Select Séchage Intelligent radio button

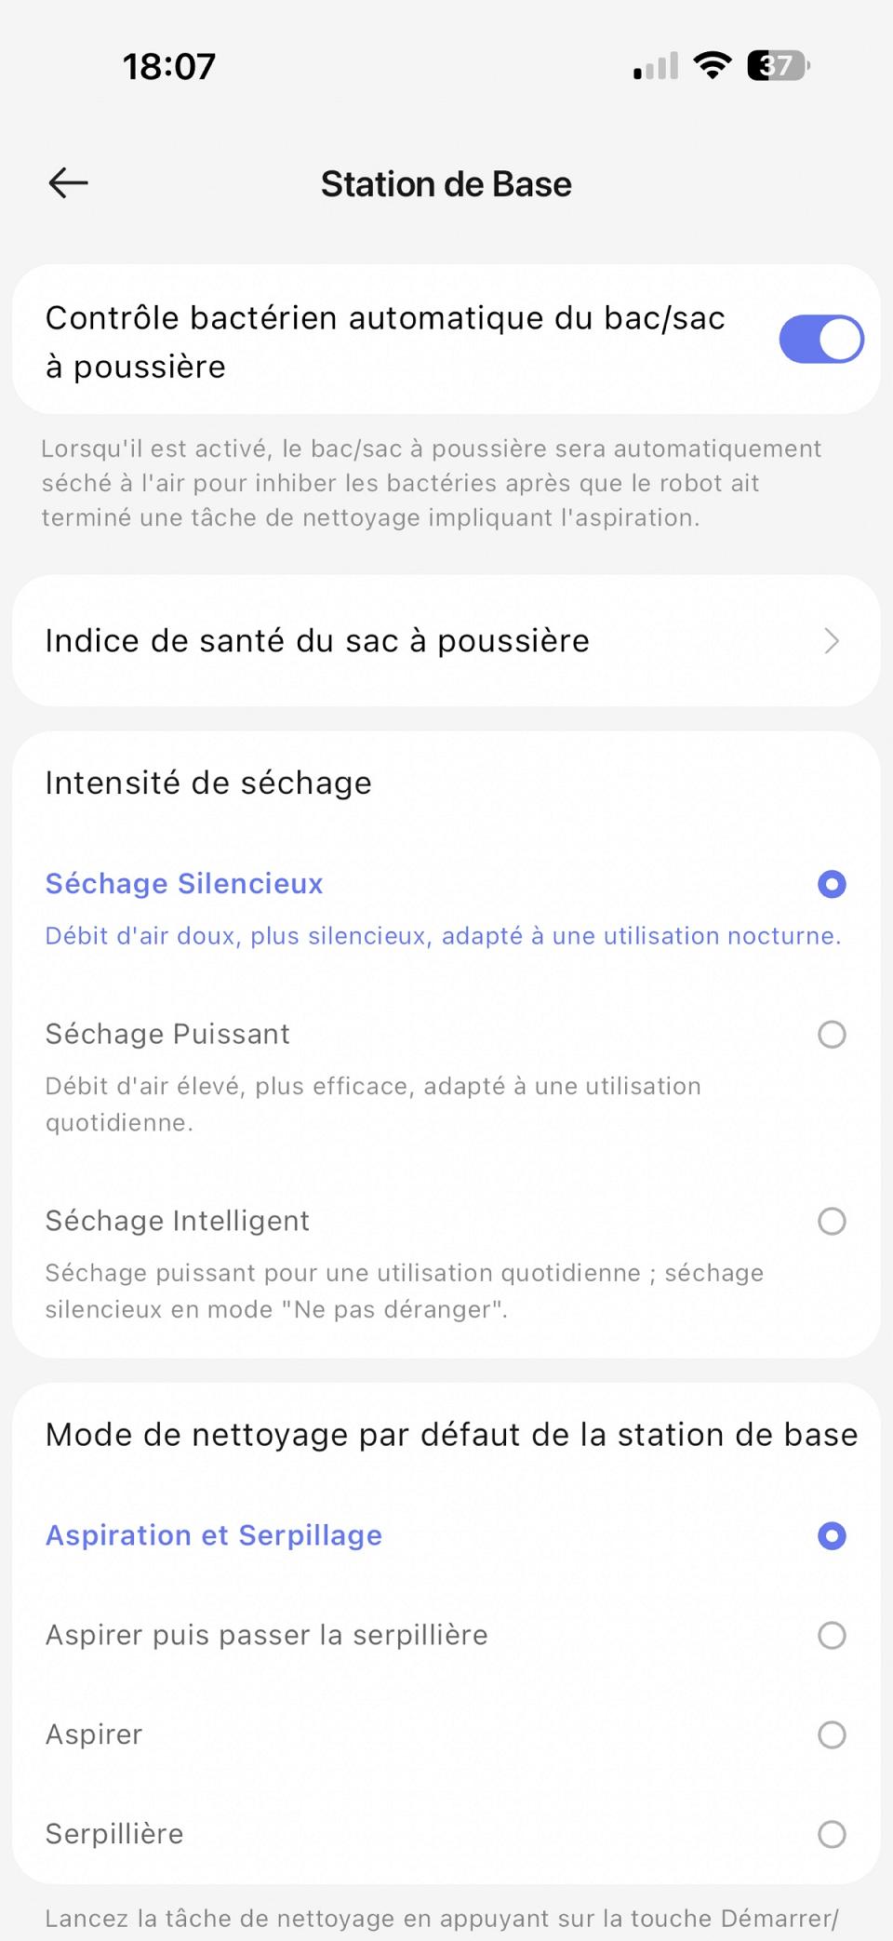click(x=832, y=1221)
